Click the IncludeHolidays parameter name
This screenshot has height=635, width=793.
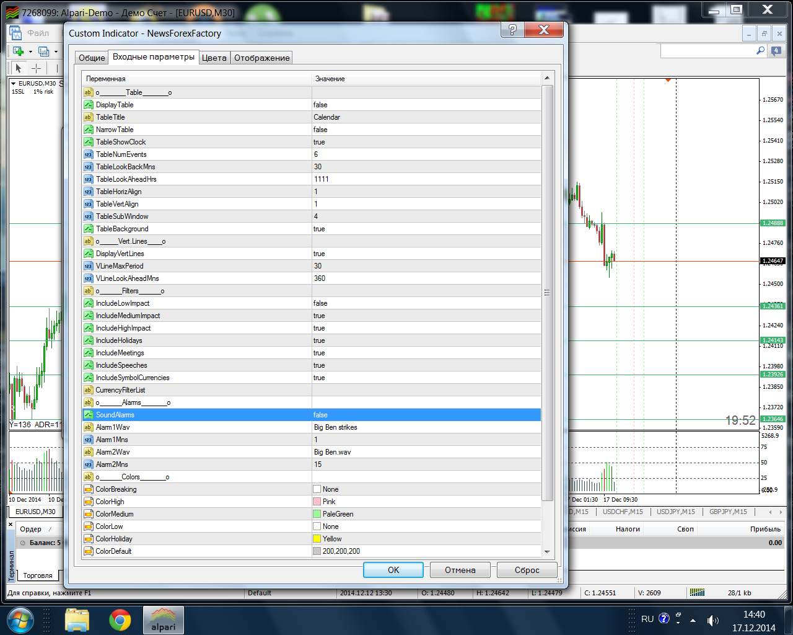tap(119, 340)
